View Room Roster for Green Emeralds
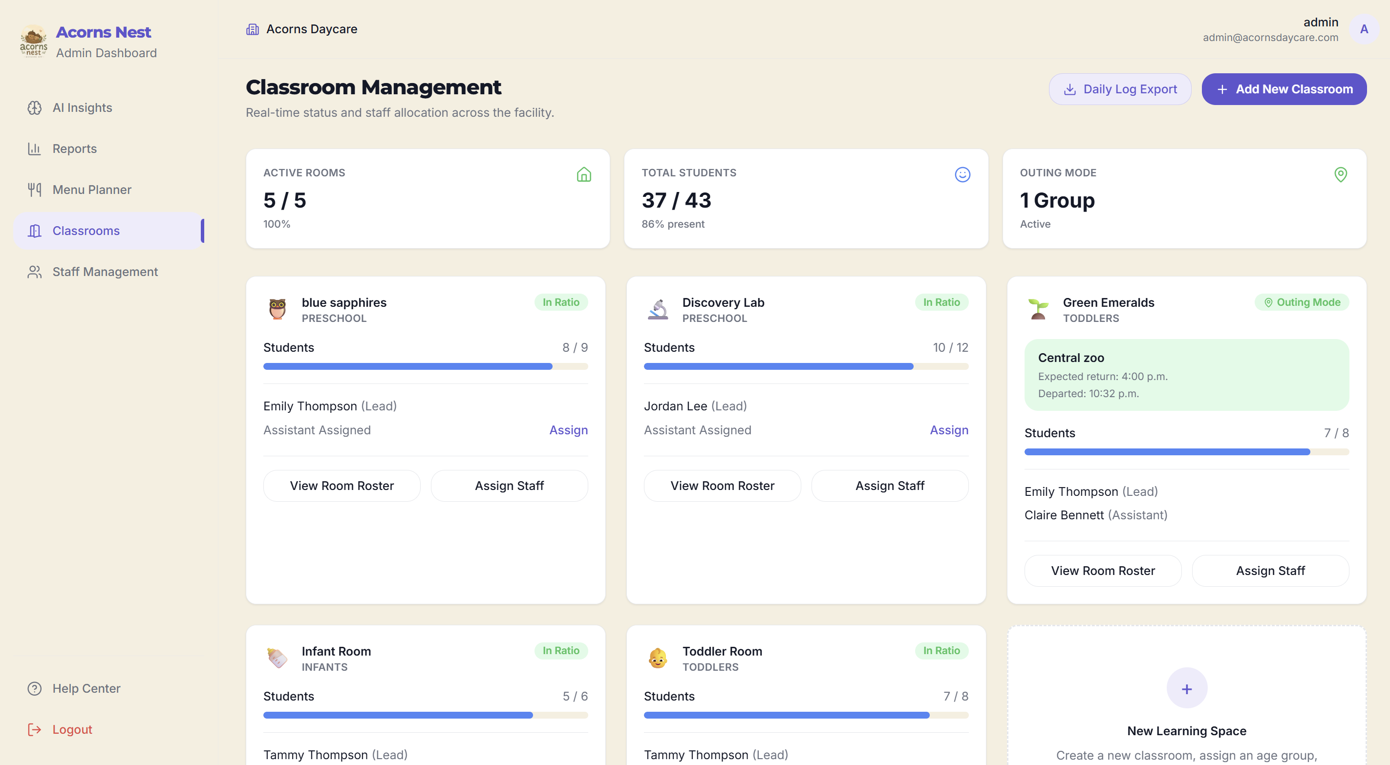Viewport: 1390px width, 765px height. click(1102, 571)
